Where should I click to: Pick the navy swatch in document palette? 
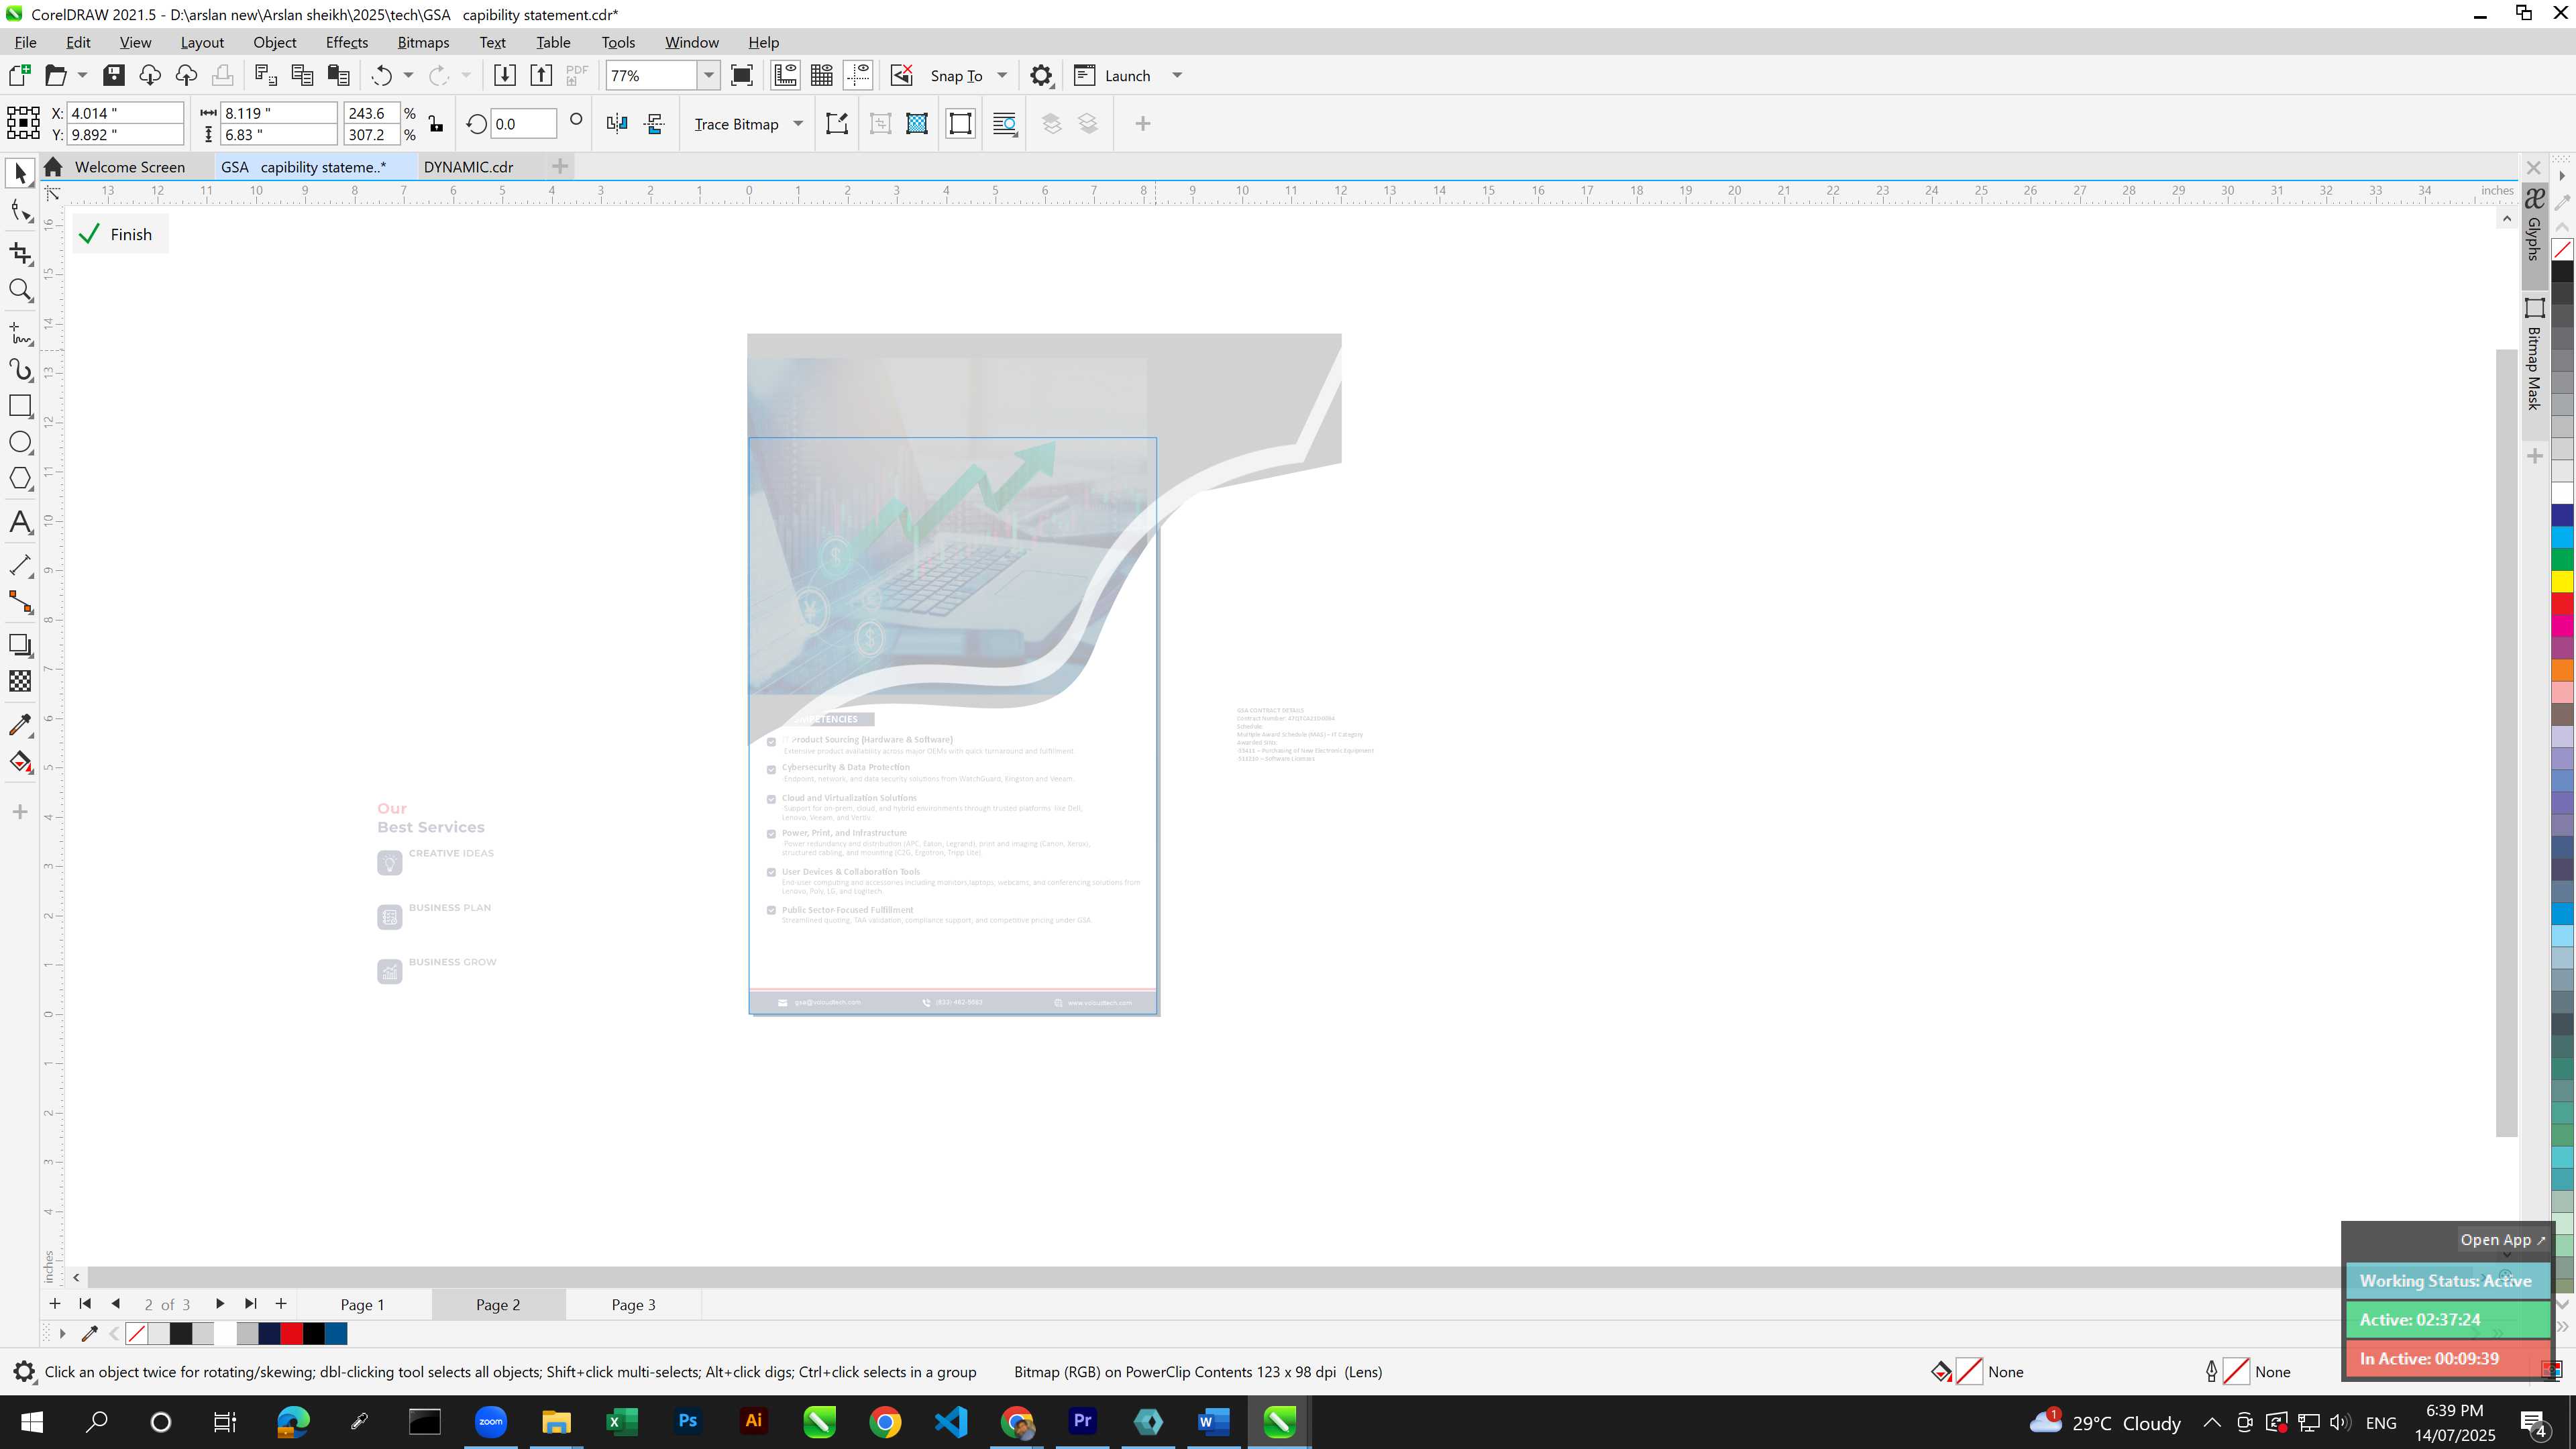[269, 1333]
